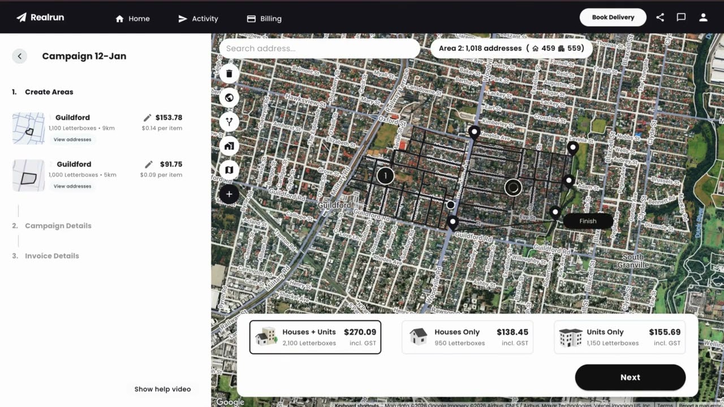The image size is (724, 407).
Task: Click the share icon in header
Action: click(x=660, y=18)
